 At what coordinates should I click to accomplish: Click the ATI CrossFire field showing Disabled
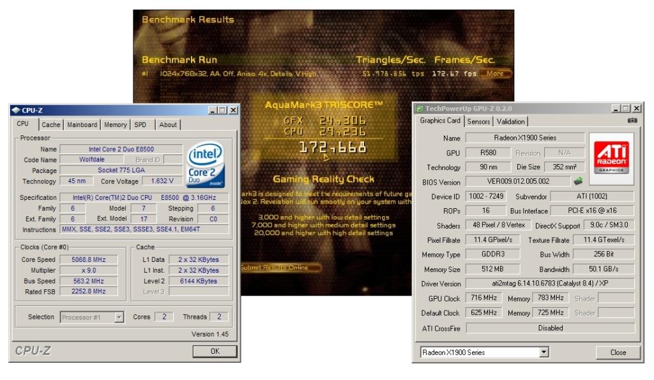pos(550,328)
